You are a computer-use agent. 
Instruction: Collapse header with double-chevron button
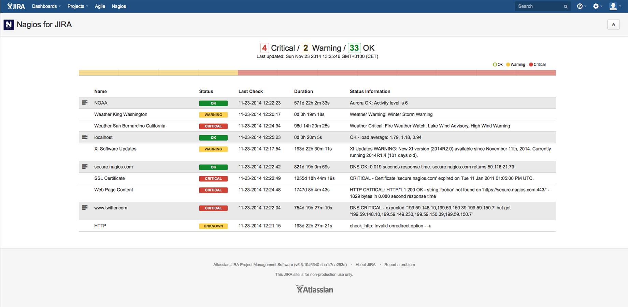[613, 25]
